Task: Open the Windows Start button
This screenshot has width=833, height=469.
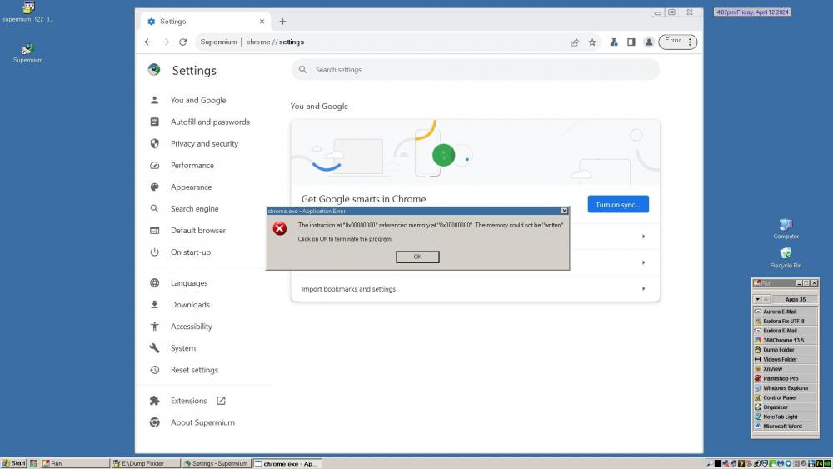Action: click(x=14, y=463)
